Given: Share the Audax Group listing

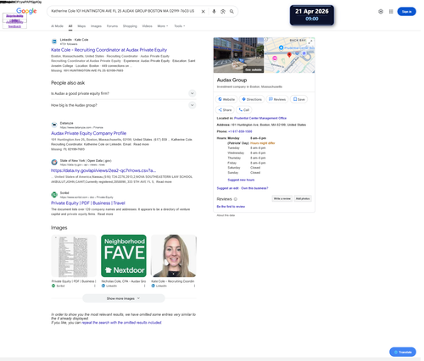Looking at the screenshot, I should tap(225, 110).
